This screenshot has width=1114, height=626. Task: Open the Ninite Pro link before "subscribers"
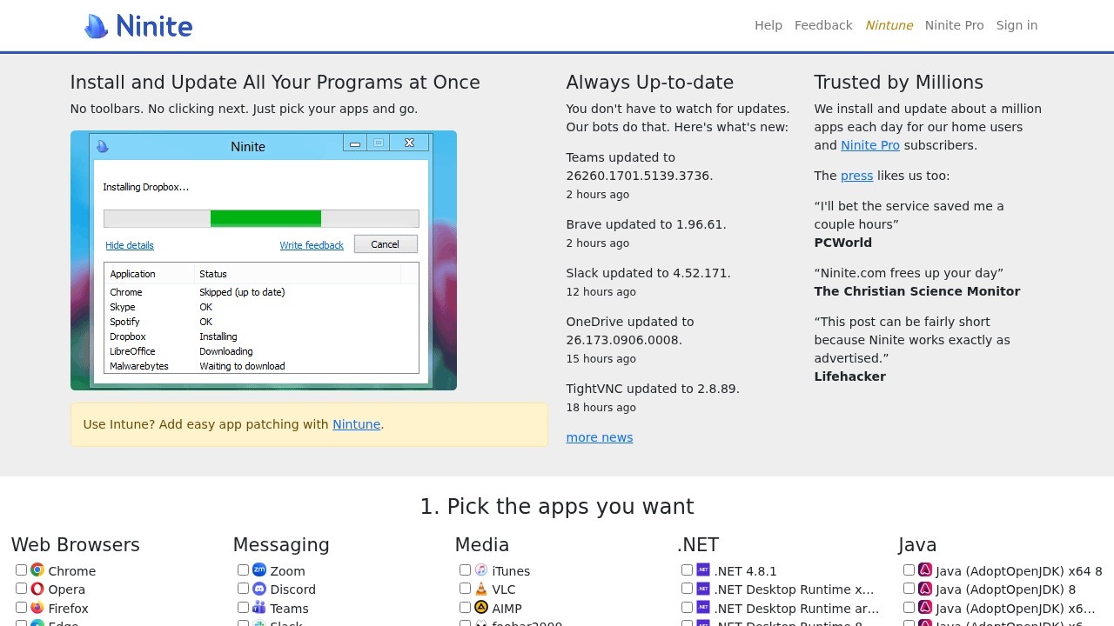click(869, 145)
